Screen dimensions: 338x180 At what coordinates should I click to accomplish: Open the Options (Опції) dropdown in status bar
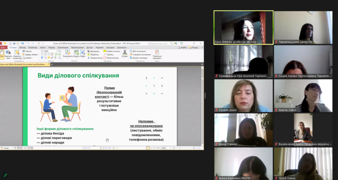point(6,148)
